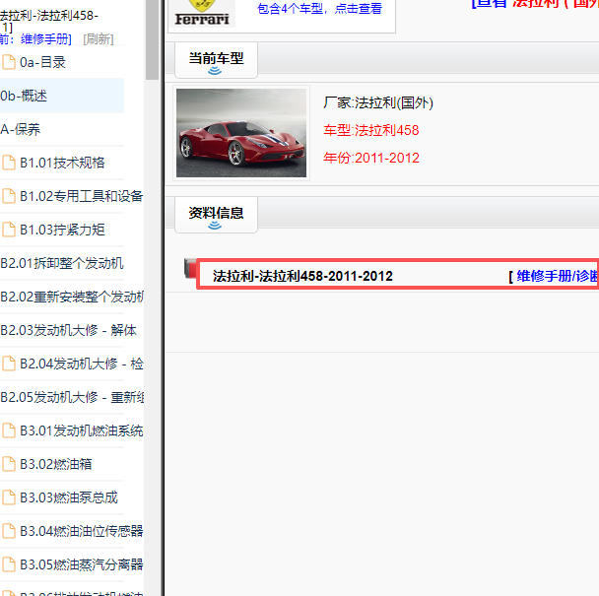Screen dimensions: 599x596
Task: Click the B1.01技术规格 file icon
Action: (x=9, y=163)
